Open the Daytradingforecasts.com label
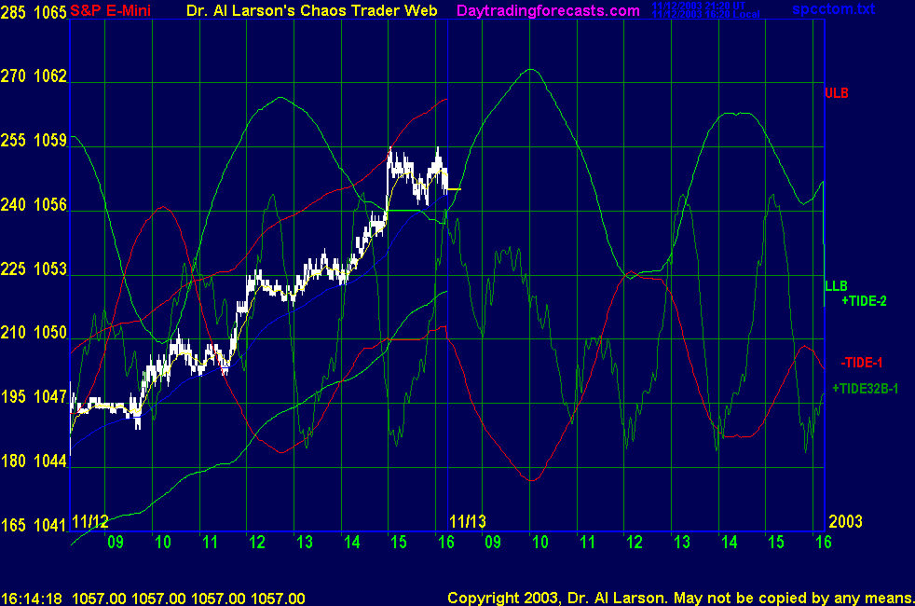The width and height of the screenshot is (915, 606). pos(548,11)
